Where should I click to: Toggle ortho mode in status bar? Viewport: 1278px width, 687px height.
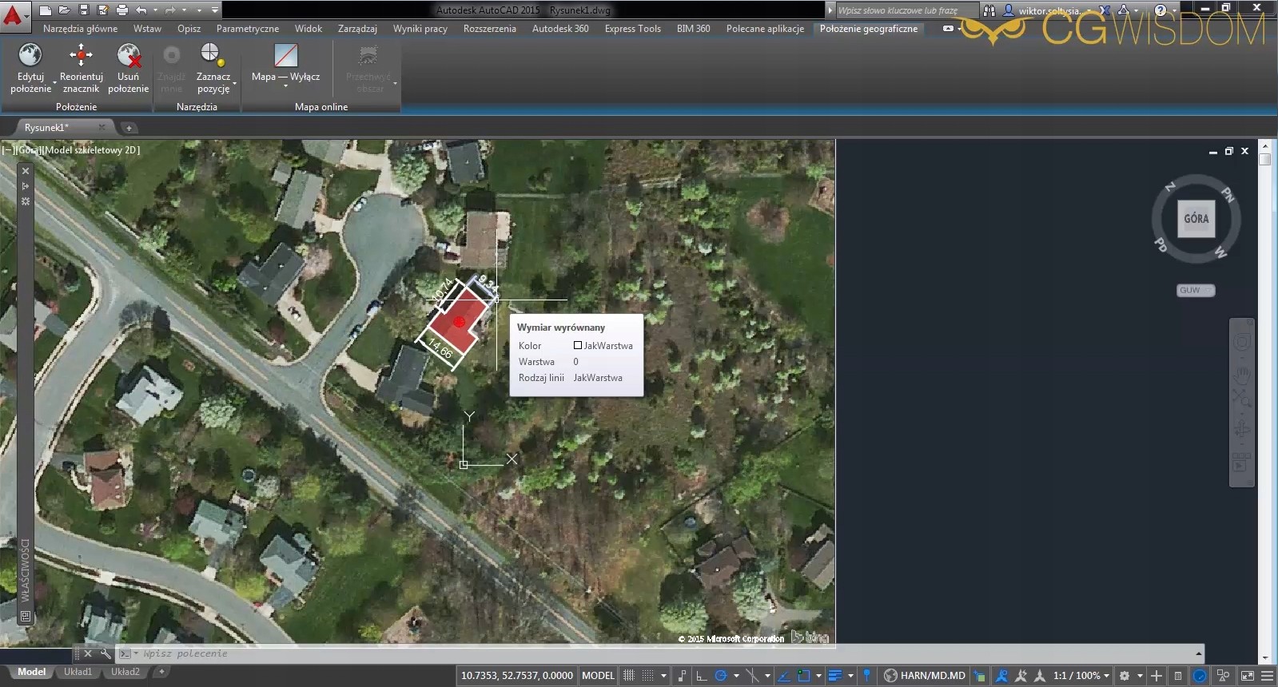pyautogui.click(x=701, y=676)
